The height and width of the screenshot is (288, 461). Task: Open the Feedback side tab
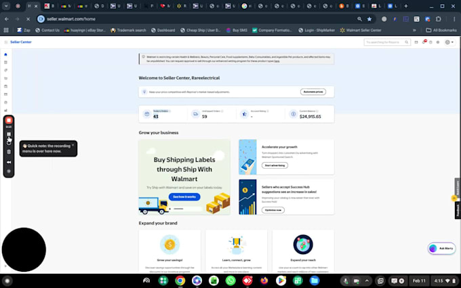pos(458,210)
